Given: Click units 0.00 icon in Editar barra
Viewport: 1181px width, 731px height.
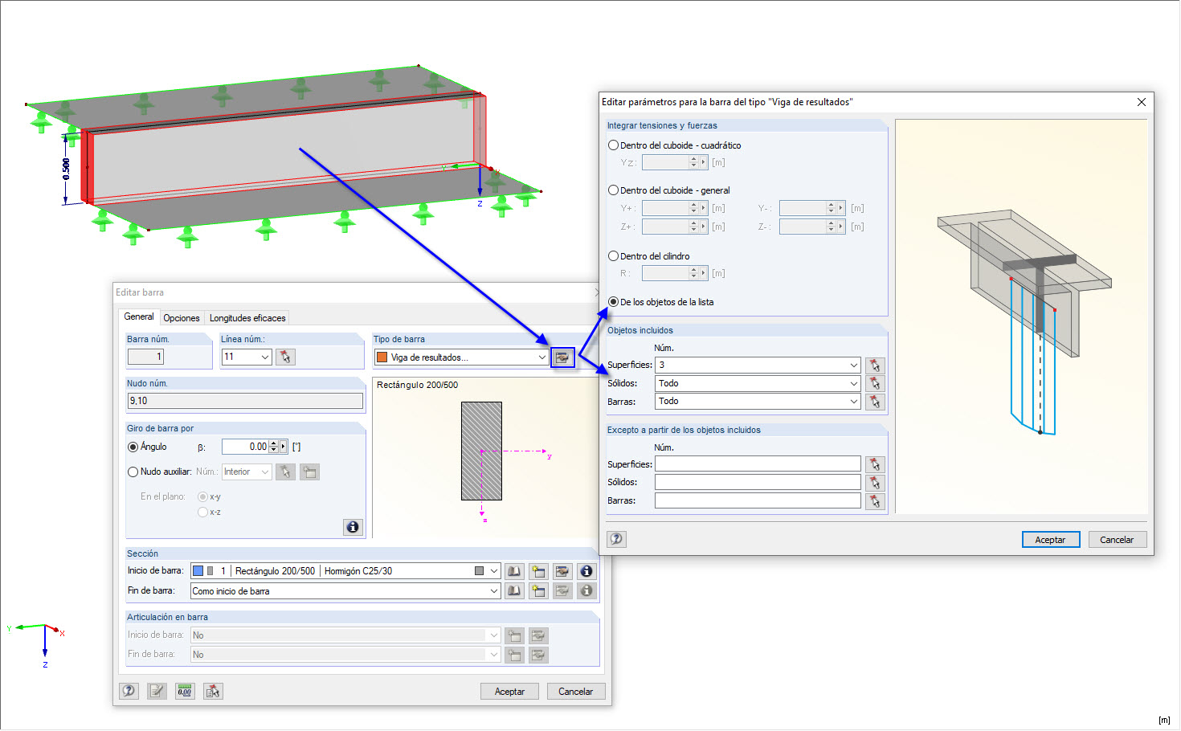Looking at the screenshot, I should (x=185, y=691).
